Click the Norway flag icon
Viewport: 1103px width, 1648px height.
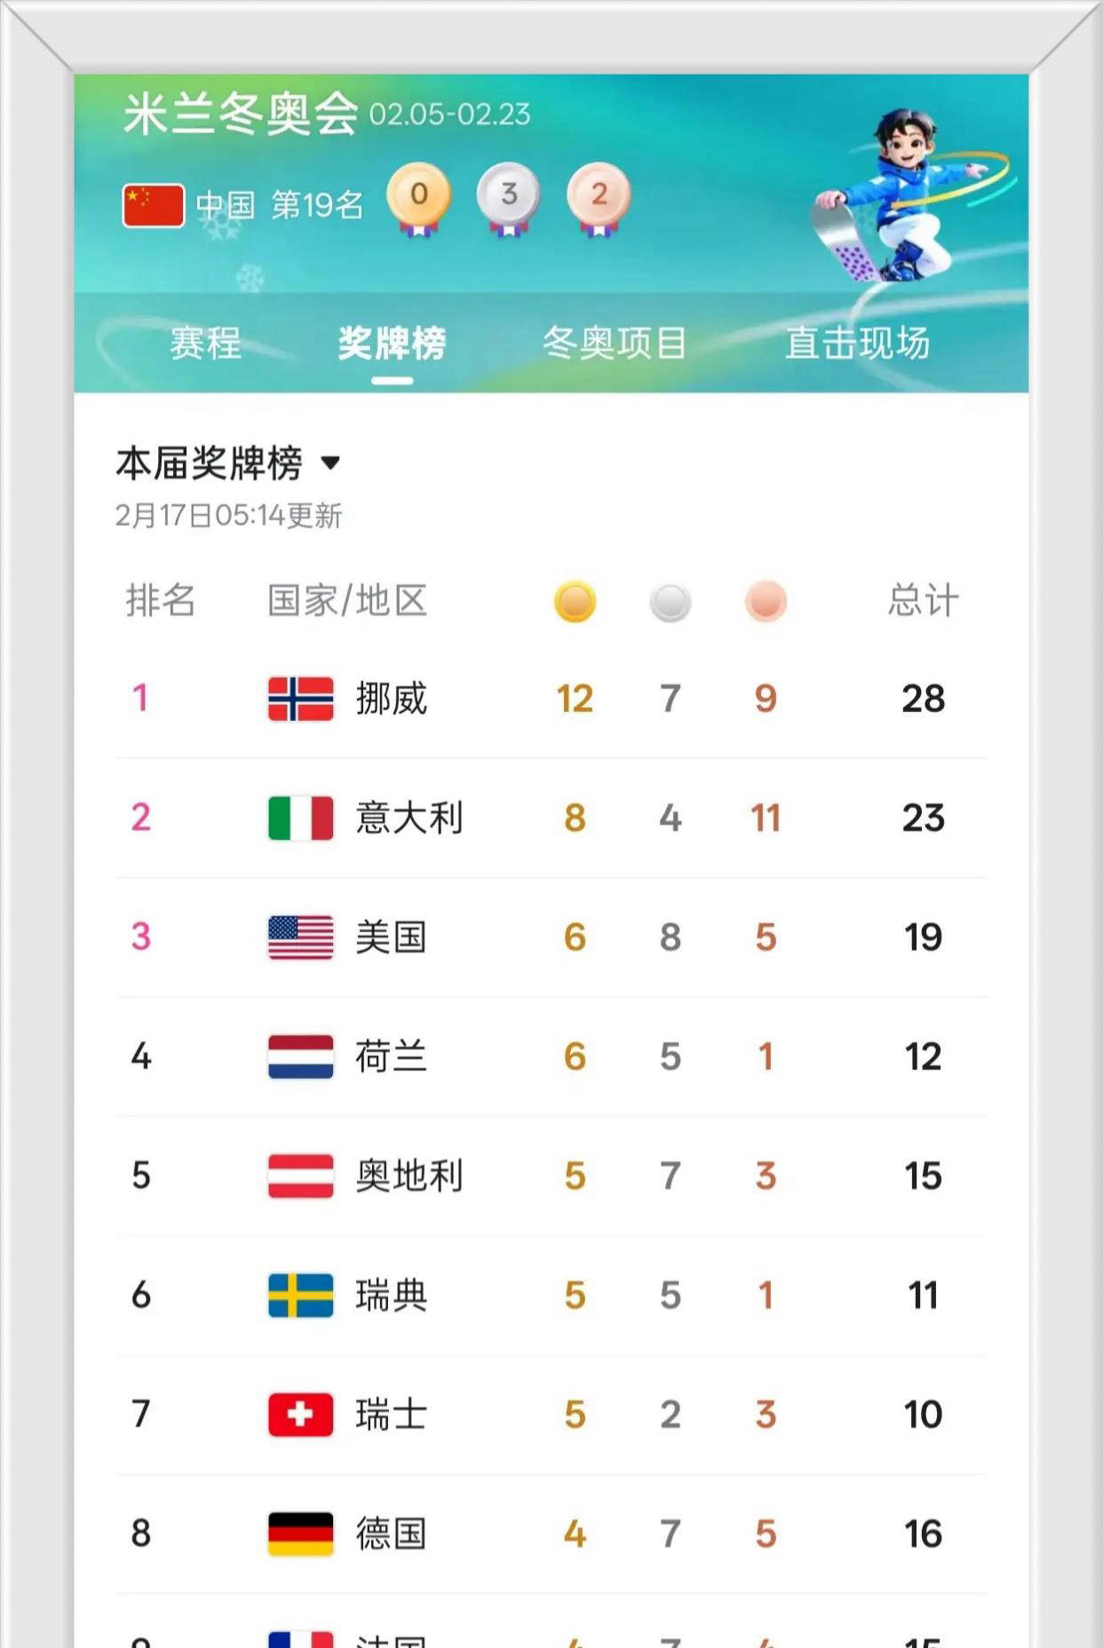(x=301, y=699)
